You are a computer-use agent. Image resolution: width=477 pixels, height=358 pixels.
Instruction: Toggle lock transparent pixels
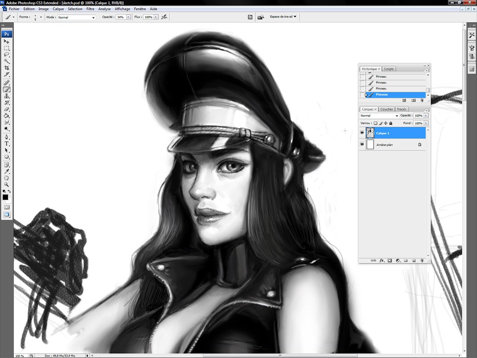(x=376, y=123)
